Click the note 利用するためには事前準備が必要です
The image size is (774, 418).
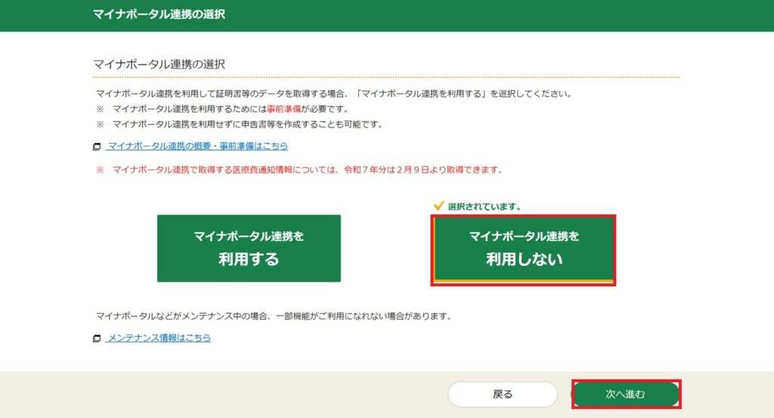231,109
